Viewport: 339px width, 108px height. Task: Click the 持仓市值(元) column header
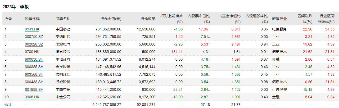point(111,19)
